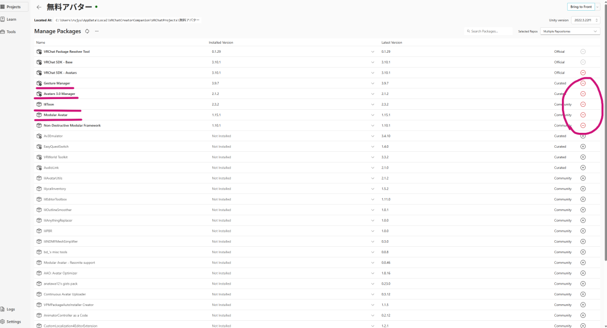Viewport: 607px width, 328px height.
Task: Add the Av3Emulator package
Action: coord(583,136)
